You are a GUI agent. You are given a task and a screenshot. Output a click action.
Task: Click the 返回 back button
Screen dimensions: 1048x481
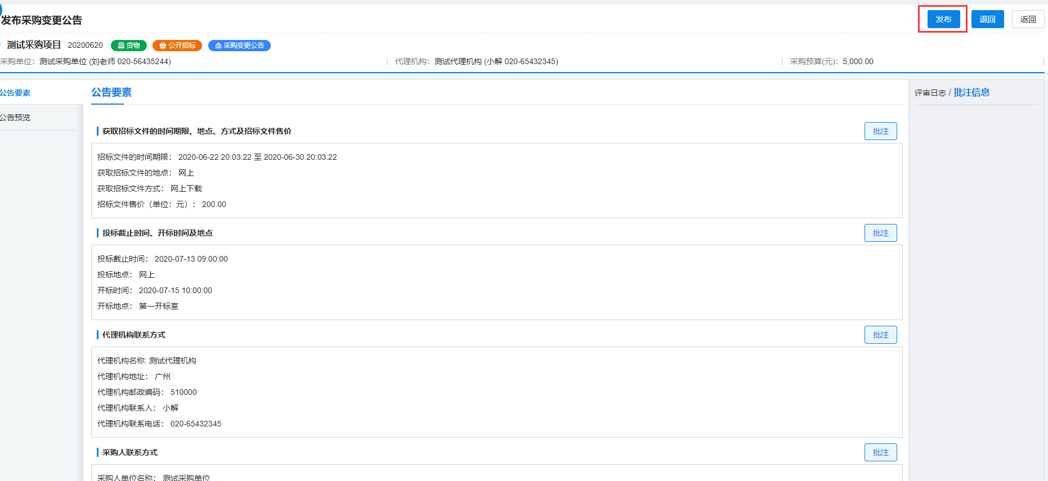point(1028,19)
